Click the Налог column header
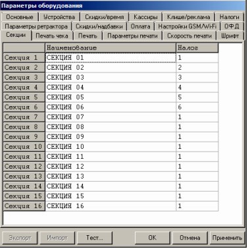250x249 pixels. click(197, 48)
